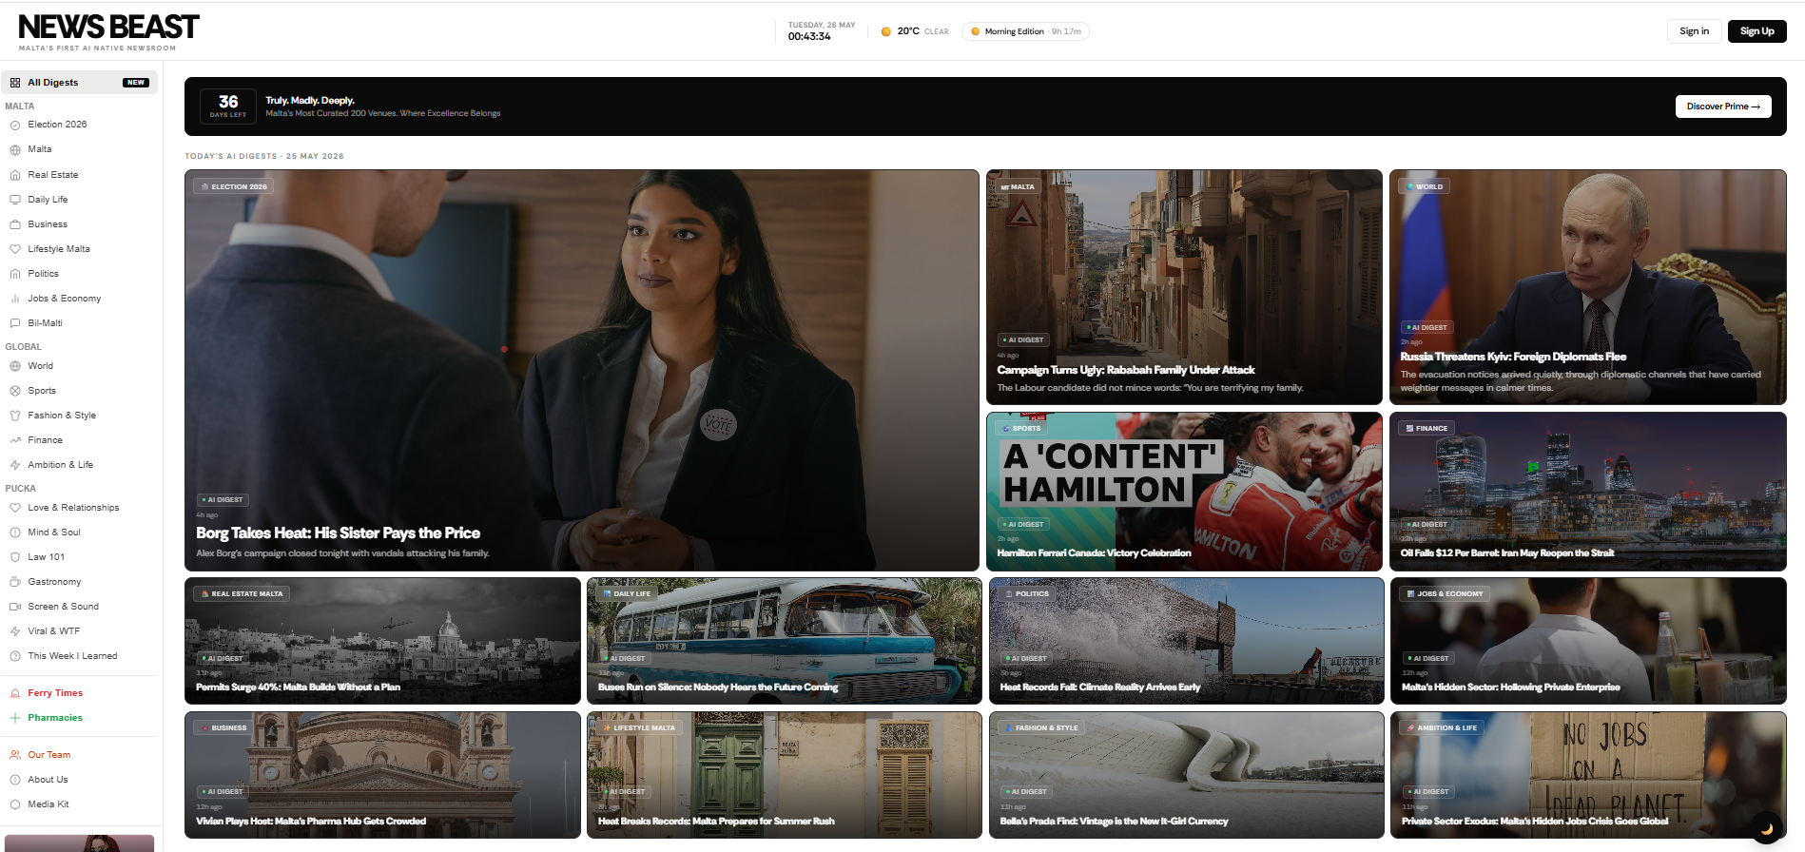Open the Morning Edition pill
Image resolution: width=1805 pixels, height=852 pixels.
tap(1025, 31)
